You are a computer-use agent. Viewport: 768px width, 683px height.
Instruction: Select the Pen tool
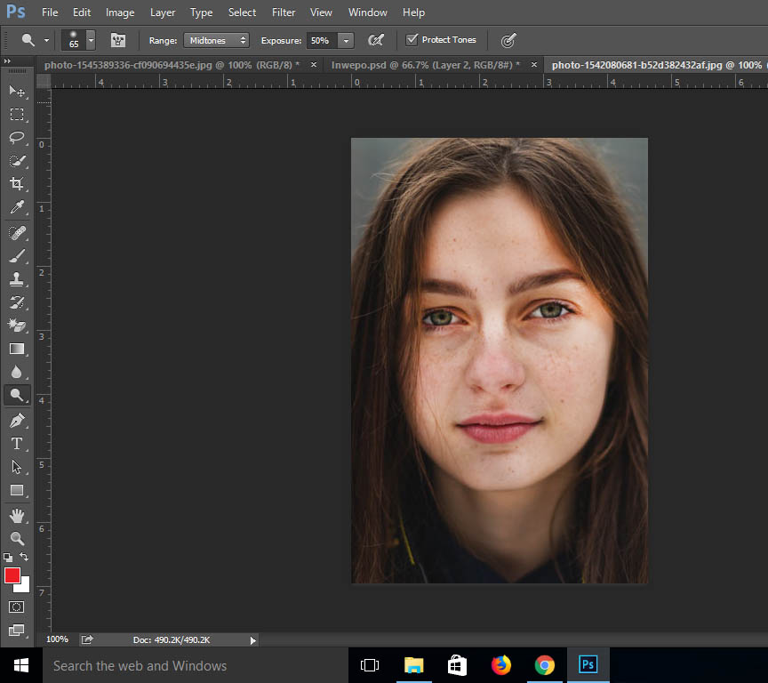[17, 420]
